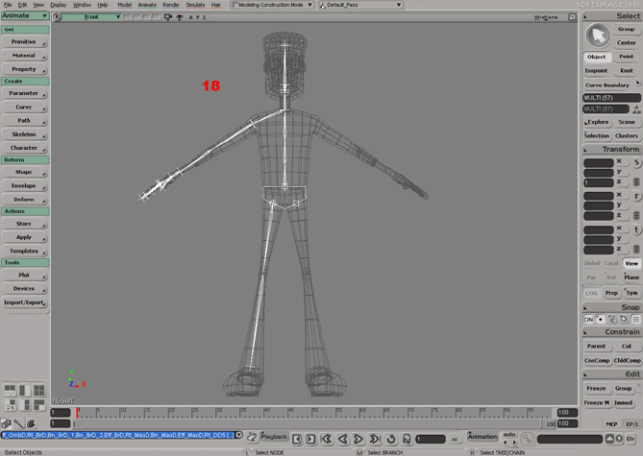The image size is (643, 456).
Task: Toggle Sym symmetry mode
Action: (631, 292)
